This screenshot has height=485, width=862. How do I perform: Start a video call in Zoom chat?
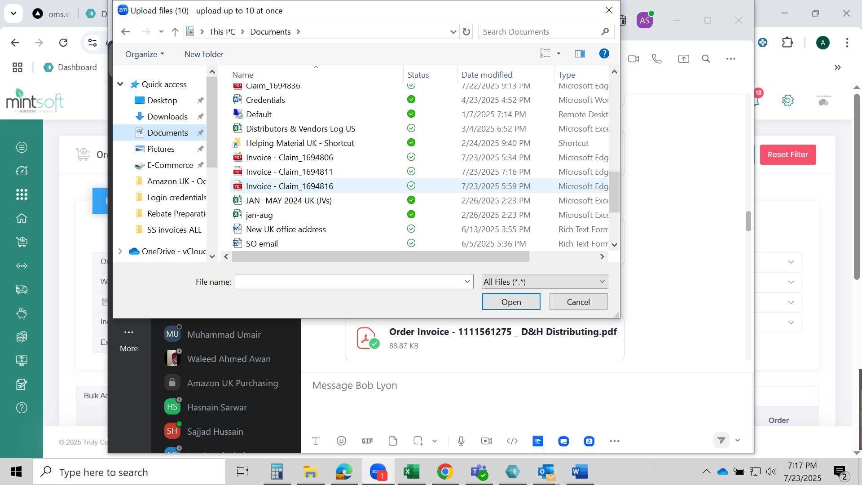pyautogui.click(x=633, y=59)
